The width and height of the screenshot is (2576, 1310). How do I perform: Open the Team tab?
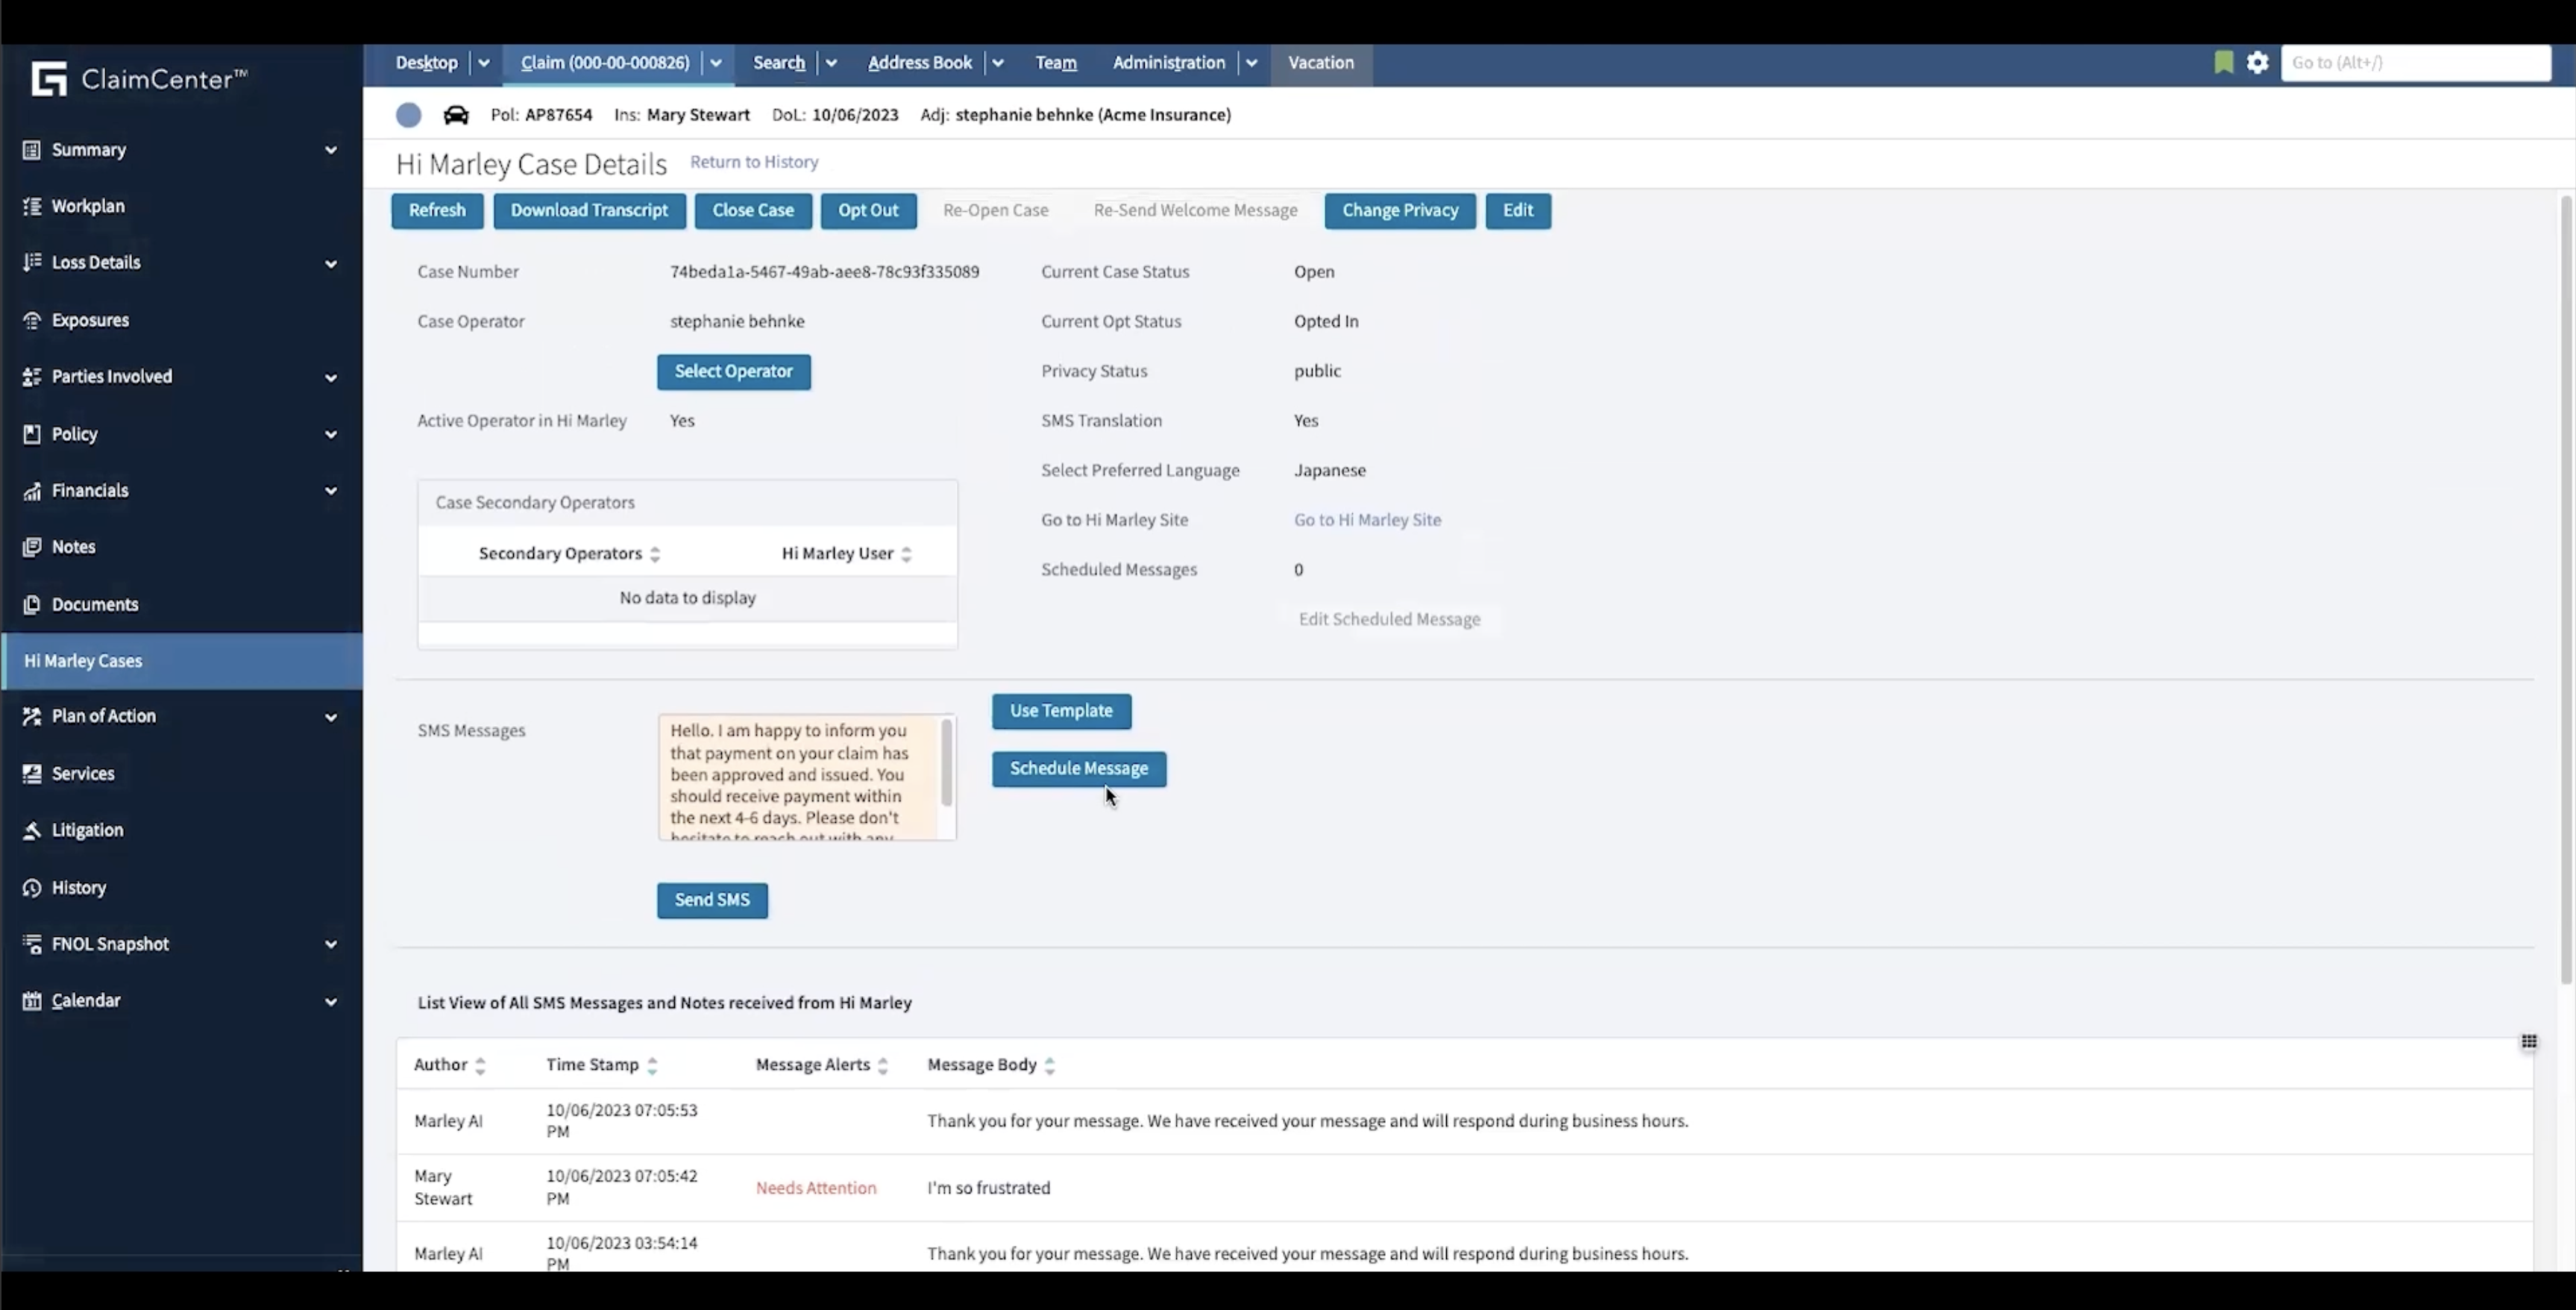point(1056,63)
